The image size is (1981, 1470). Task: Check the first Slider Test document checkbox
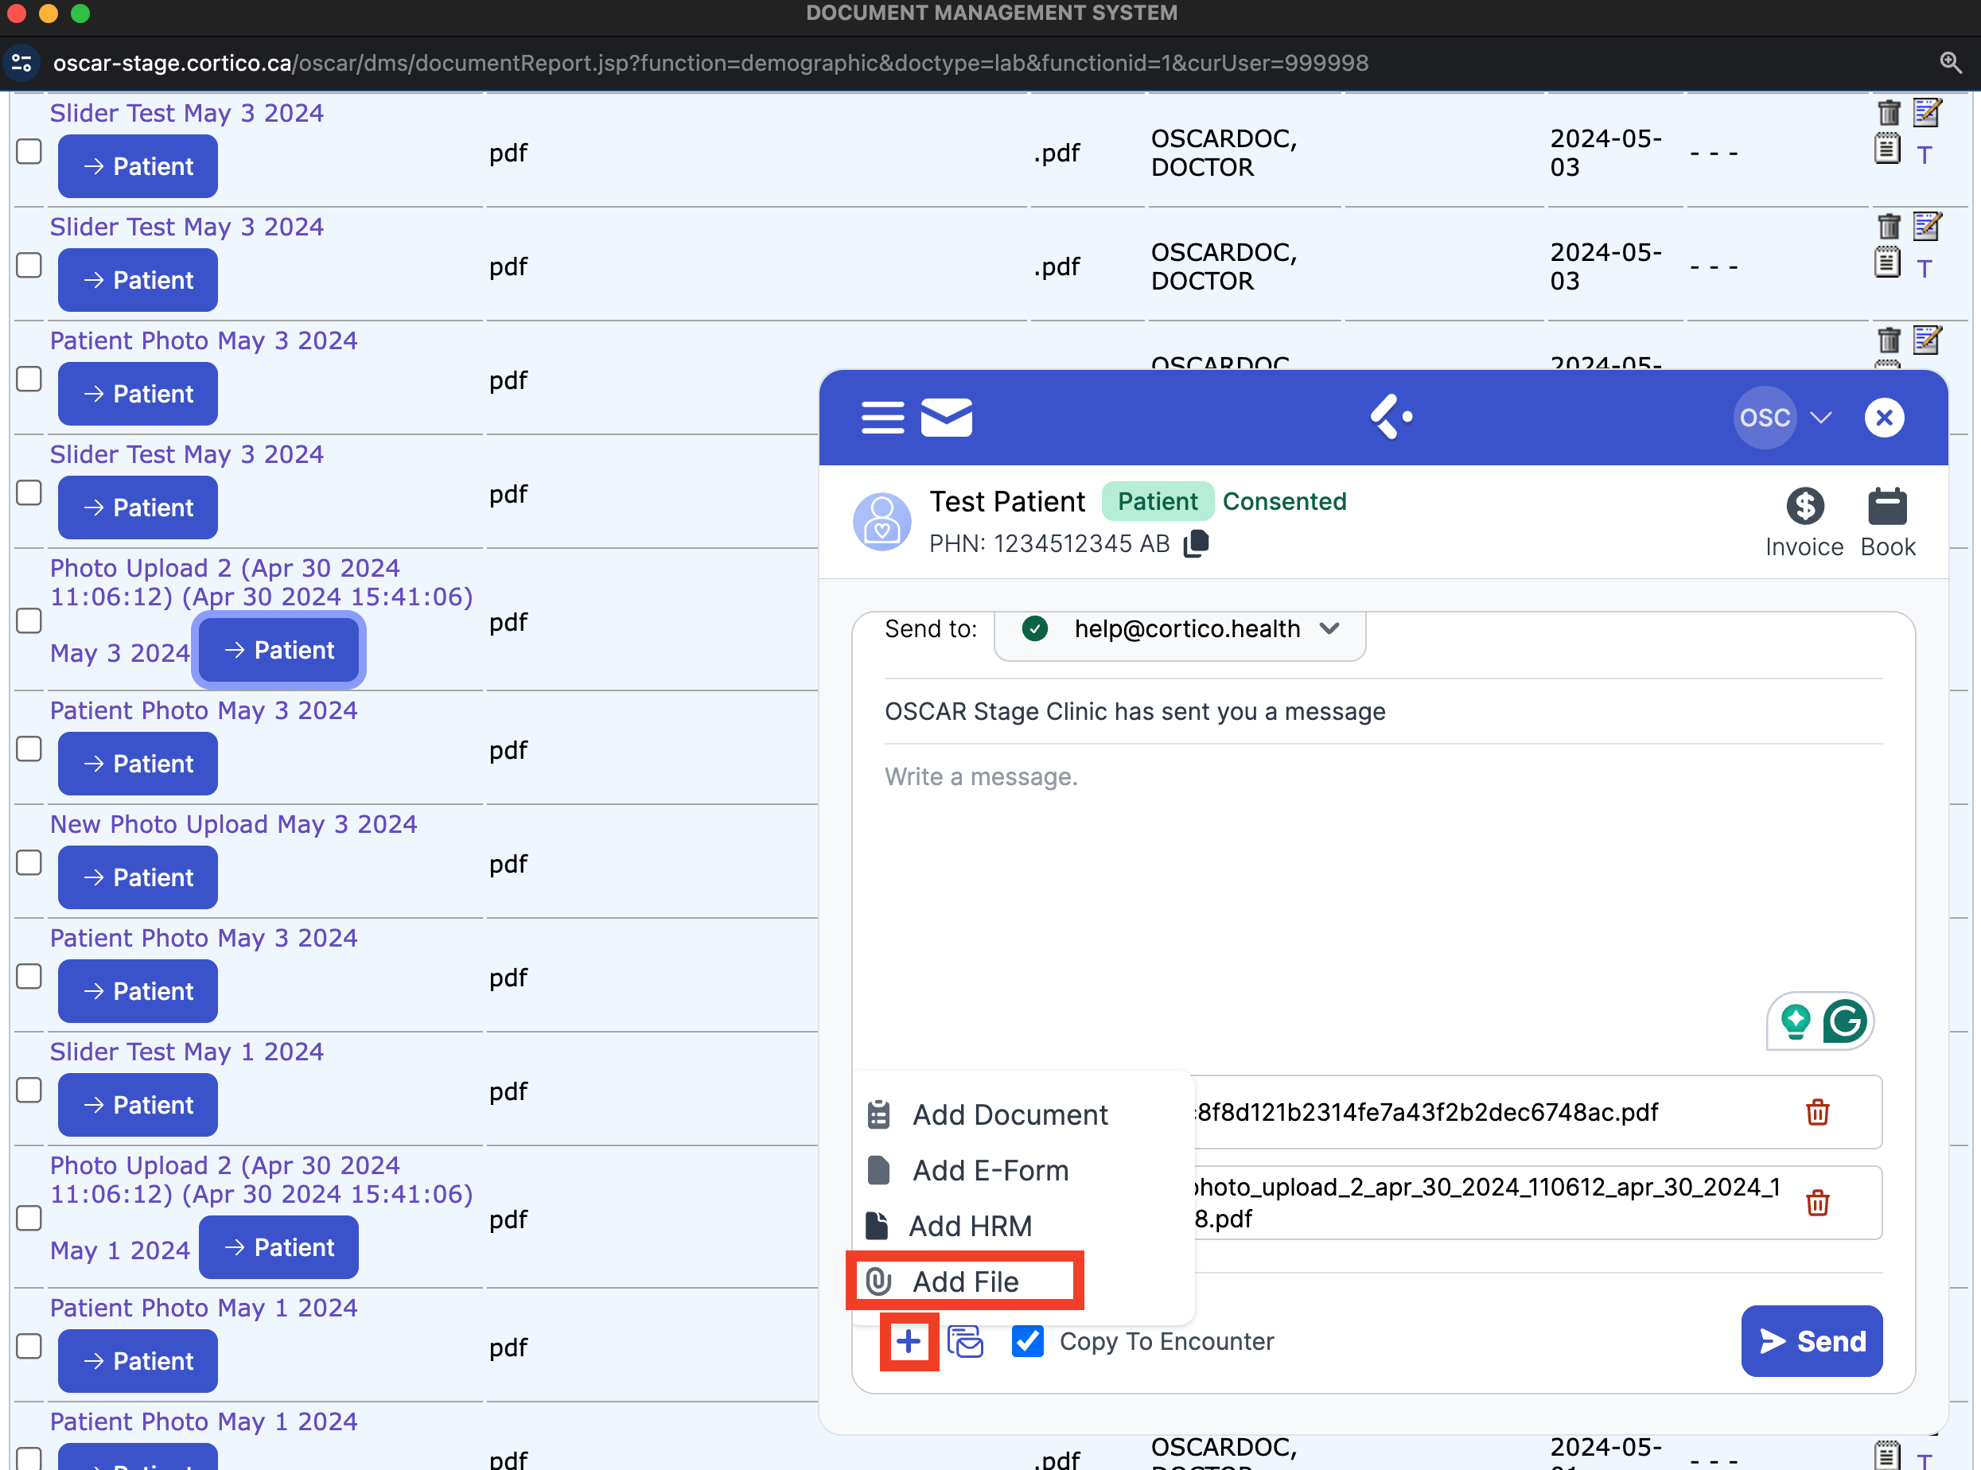coord(29,151)
